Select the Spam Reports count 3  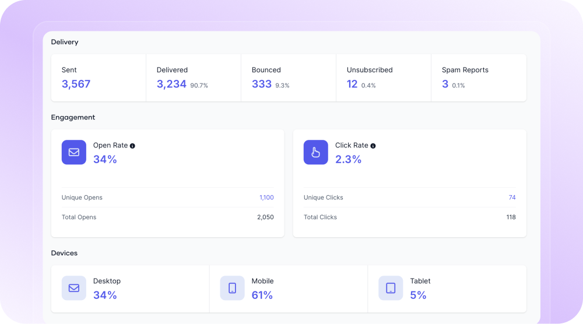[445, 84]
